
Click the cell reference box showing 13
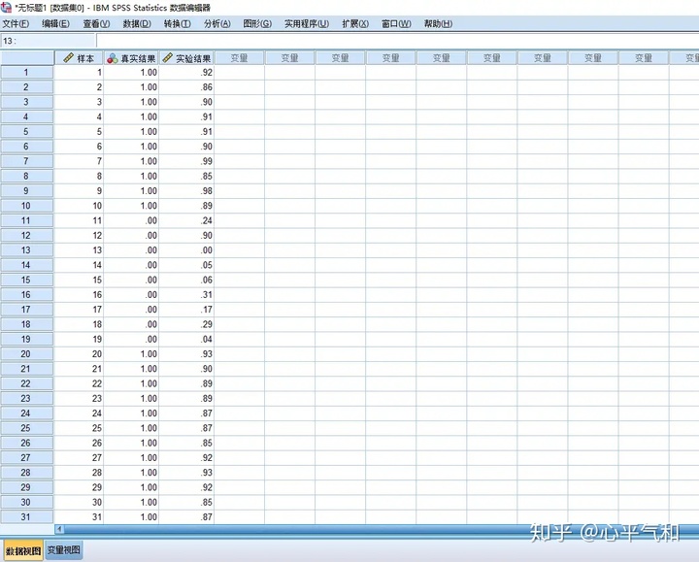point(48,41)
